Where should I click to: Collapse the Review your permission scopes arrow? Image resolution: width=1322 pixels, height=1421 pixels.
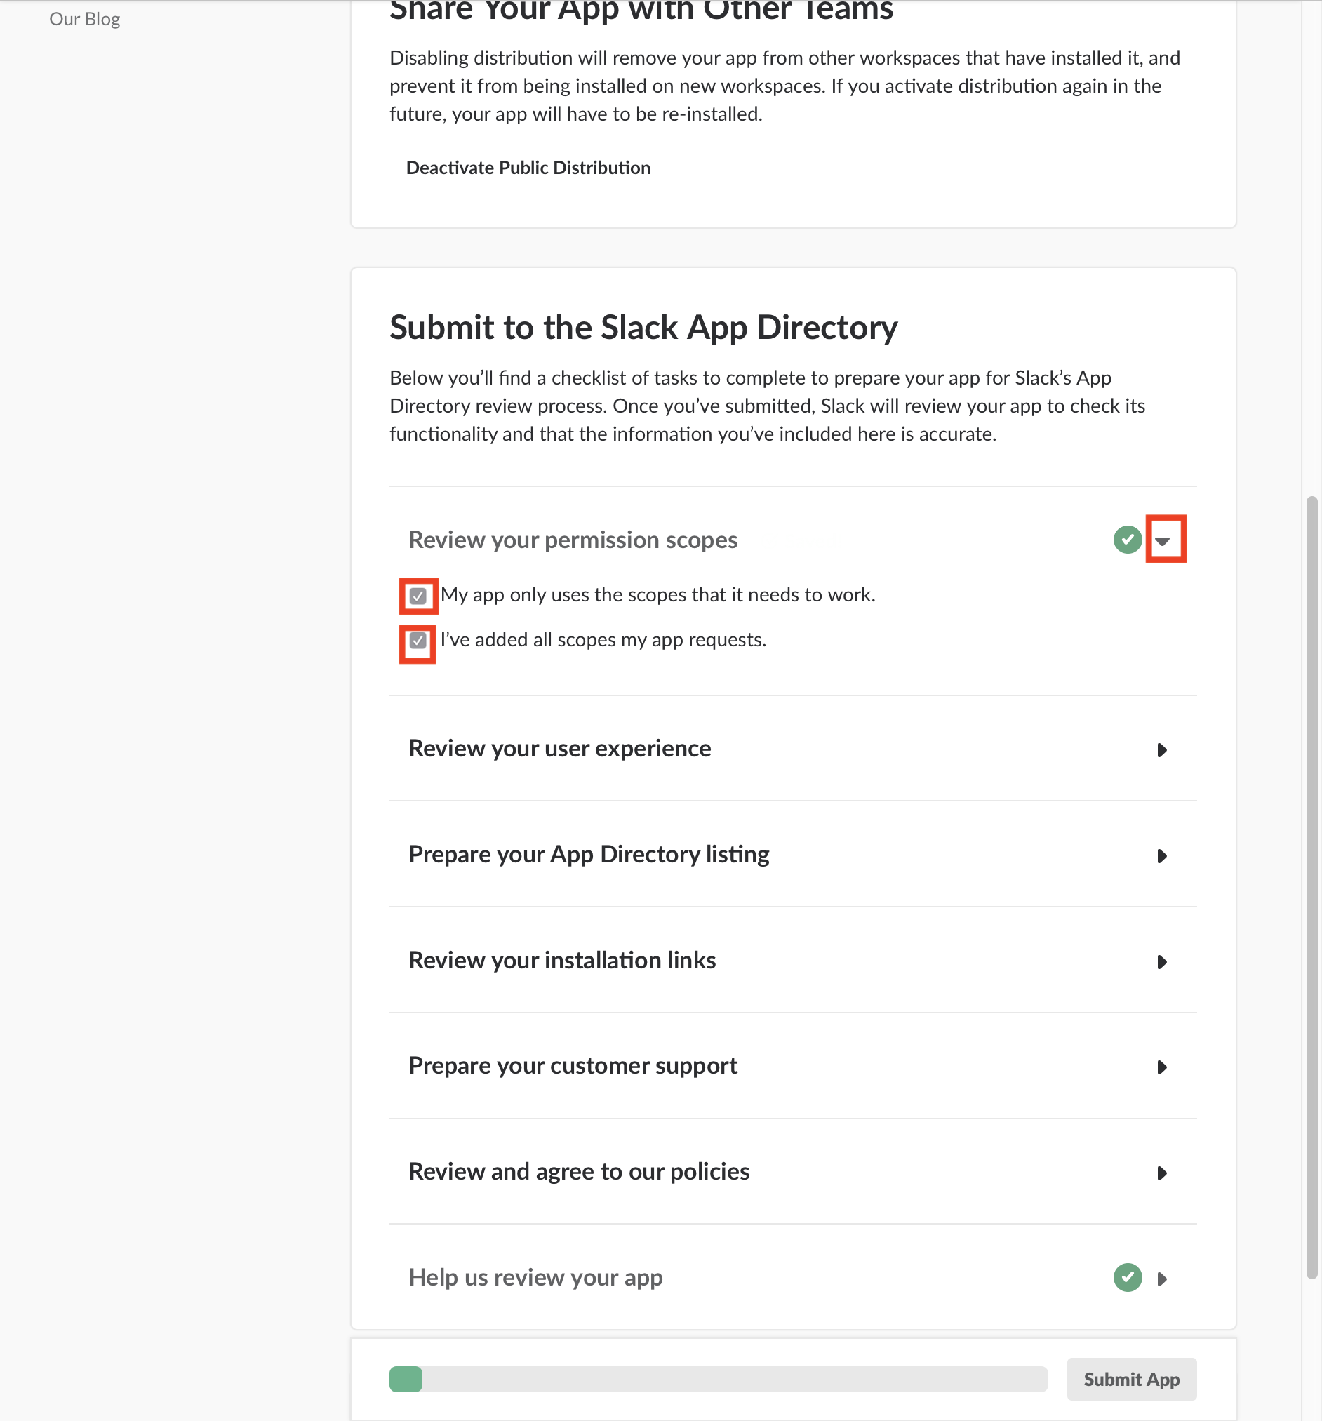pyautogui.click(x=1162, y=541)
